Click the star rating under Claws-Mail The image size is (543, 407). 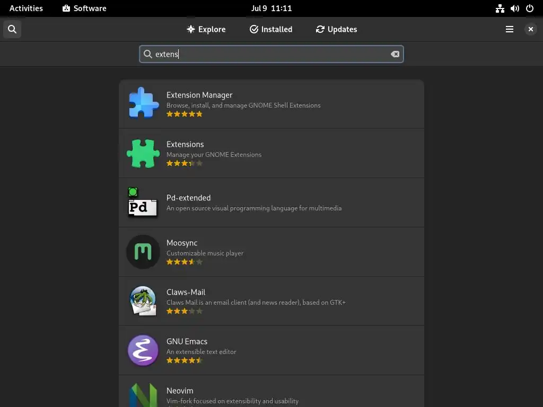184,311
